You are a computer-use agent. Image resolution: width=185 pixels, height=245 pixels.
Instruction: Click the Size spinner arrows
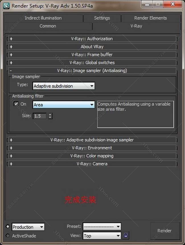click(x=50, y=116)
